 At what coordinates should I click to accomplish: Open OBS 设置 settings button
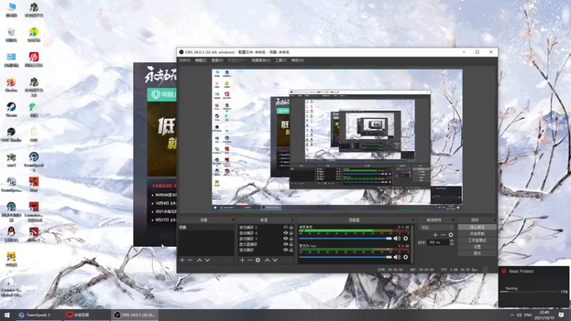coord(477,247)
